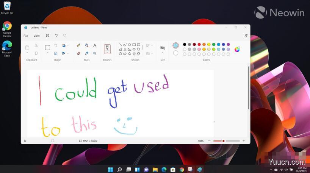
Task: Choose the rectangular Selection tool
Action: pyautogui.click(x=48, y=48)
